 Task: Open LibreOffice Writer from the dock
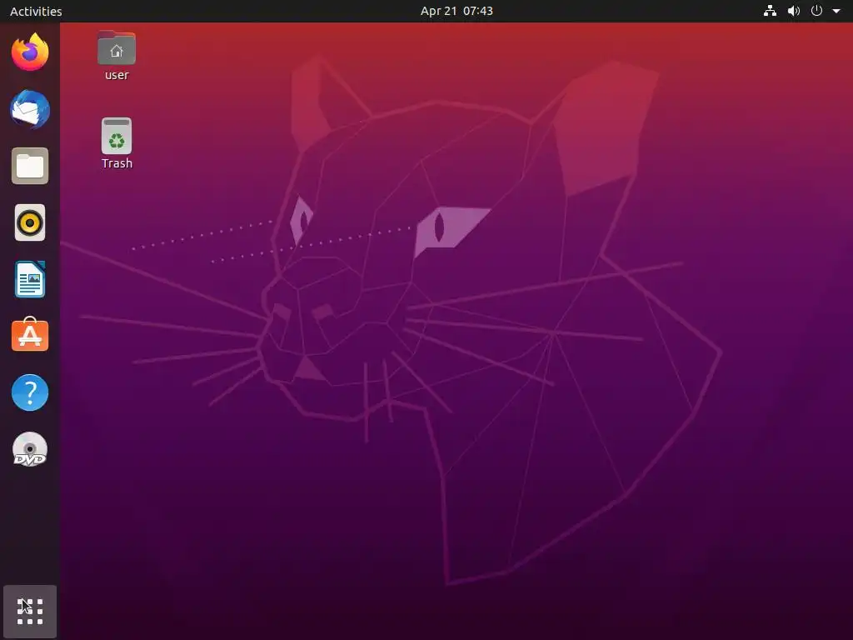click(x=30, y=279)
